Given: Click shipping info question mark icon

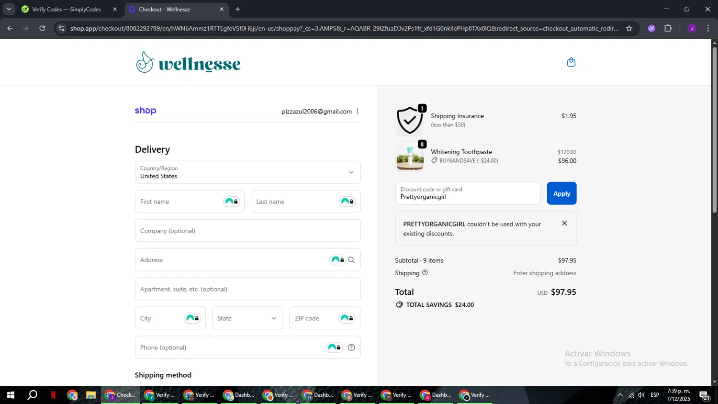Looking at the screenshot, I should click(x=425, y=273).
